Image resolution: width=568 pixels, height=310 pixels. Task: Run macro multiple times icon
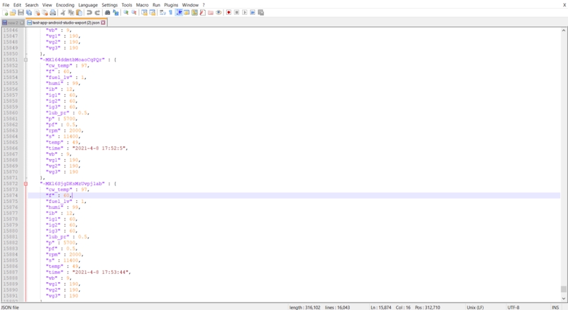coord(253,12)
